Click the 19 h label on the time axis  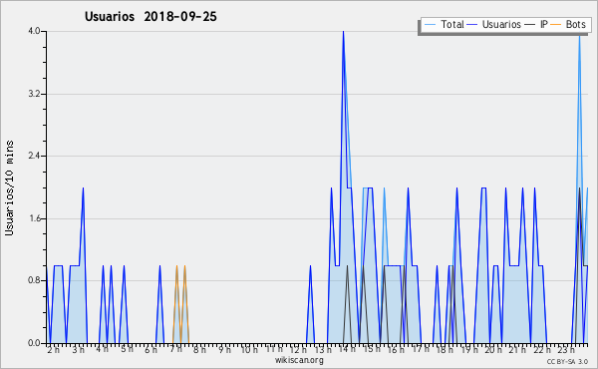pos(468,349)
